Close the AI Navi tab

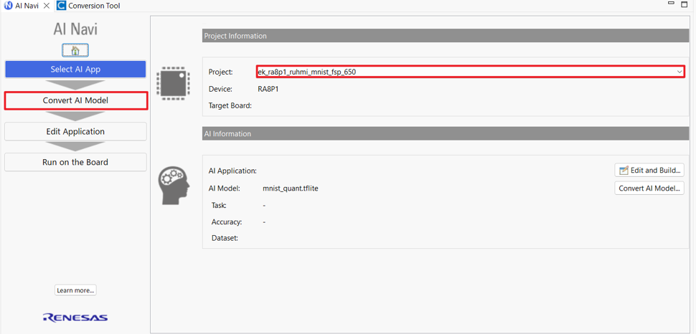46,6
